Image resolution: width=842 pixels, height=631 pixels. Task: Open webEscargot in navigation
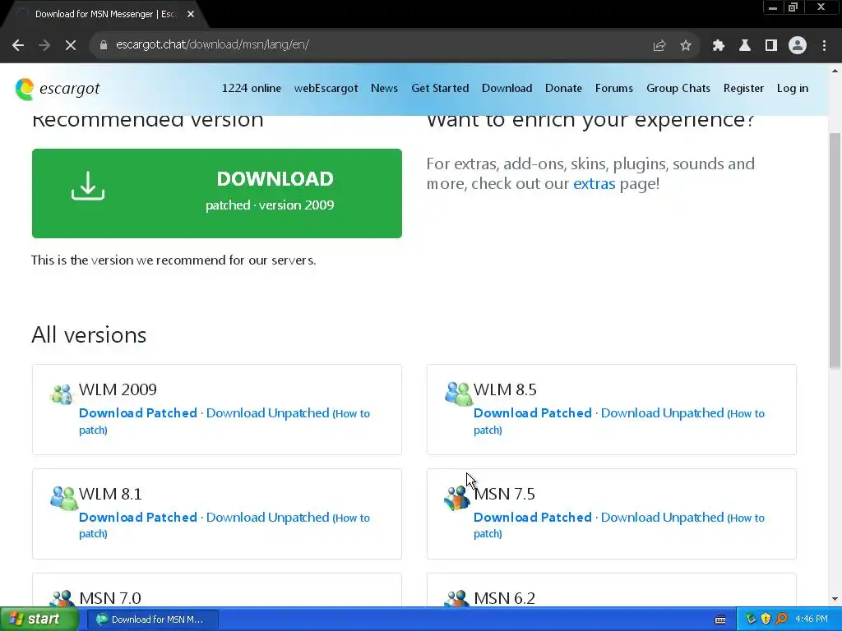tap(326, 89)
